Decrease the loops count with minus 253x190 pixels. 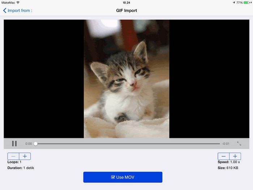[x=13, y=156]
